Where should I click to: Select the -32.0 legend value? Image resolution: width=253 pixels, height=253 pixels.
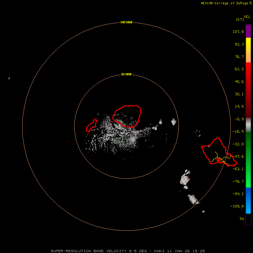pyautogui.click(x=238, y=144)
